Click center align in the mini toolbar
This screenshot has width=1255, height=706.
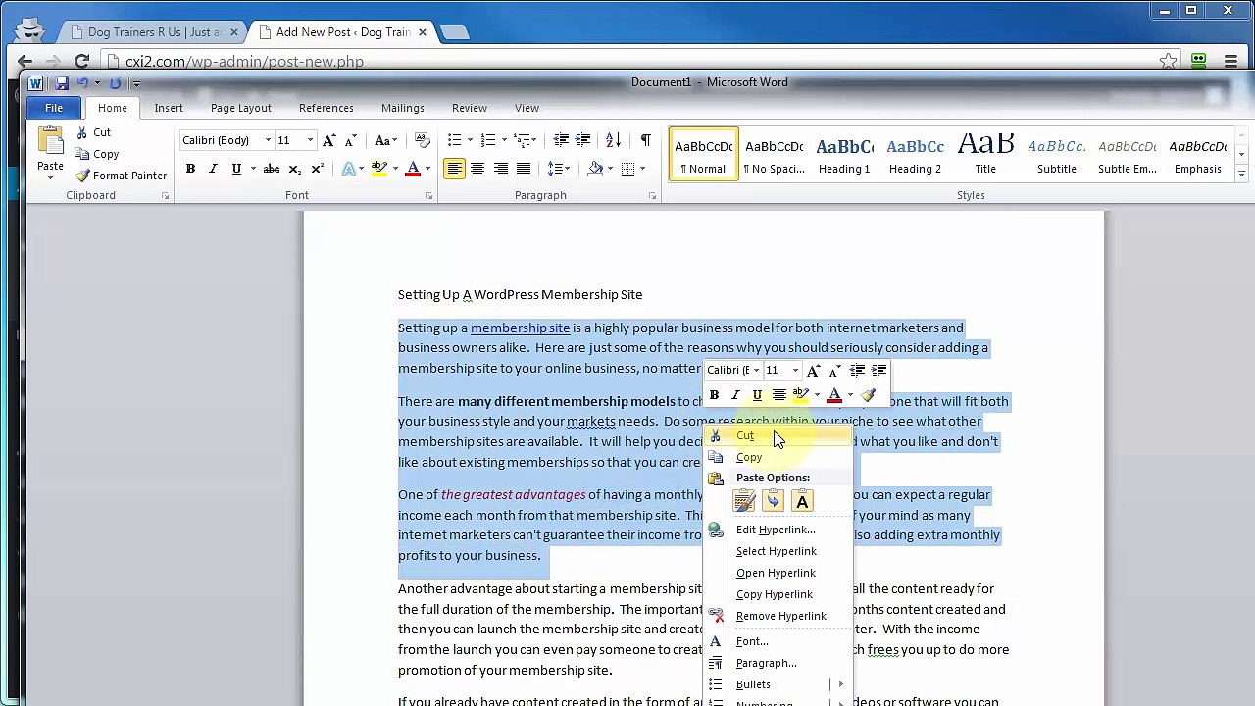[x=778, y=395]
